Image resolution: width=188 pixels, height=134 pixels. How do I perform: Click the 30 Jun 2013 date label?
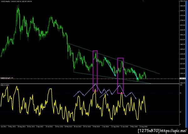tap(78, 127)
